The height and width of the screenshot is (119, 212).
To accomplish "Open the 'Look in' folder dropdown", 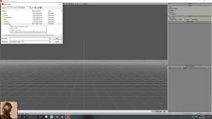I will 30,8.
